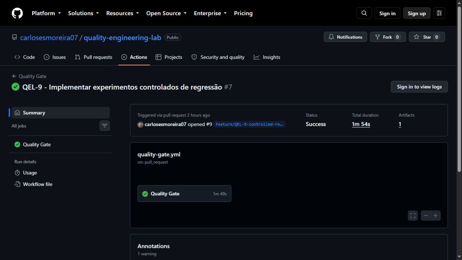Viewport: 462px width, 260px height.
Task: Click carlosesmoreira07 username in trigger info
Action: click(165, 125)
